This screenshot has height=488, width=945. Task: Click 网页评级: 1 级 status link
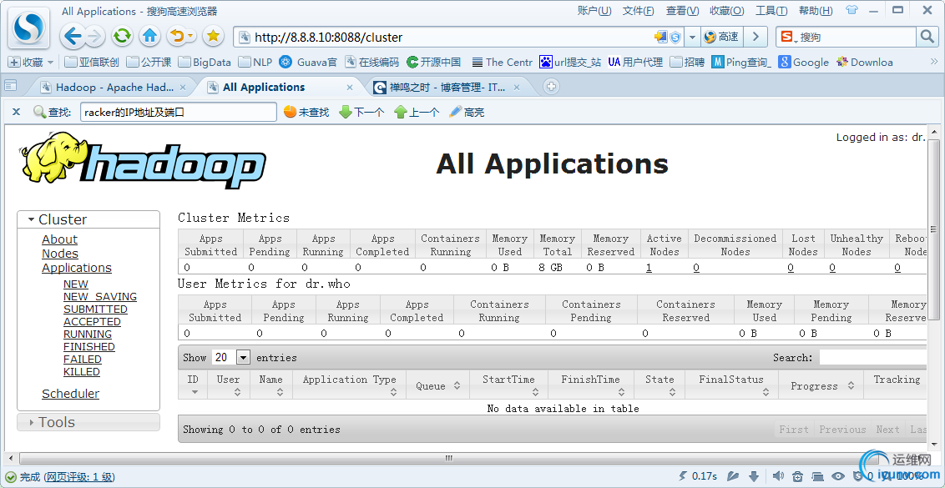point(79,476)
